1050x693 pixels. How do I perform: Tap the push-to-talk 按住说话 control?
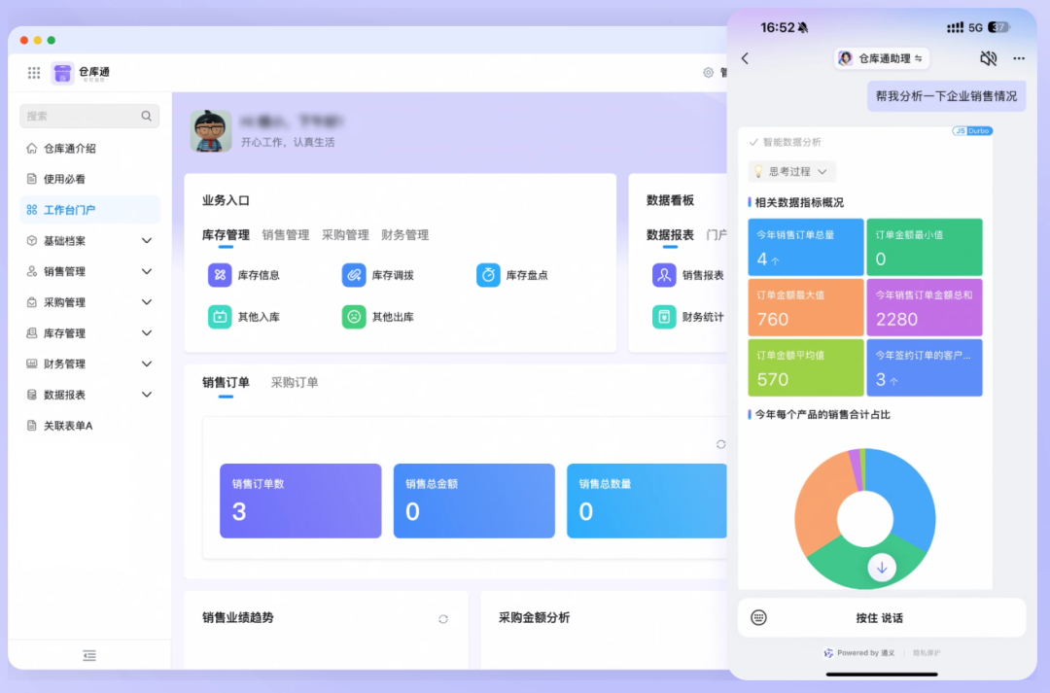(882, 618)
